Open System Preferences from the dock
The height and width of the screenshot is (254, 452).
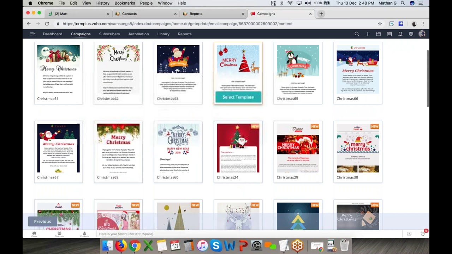(x=257, y=245)
